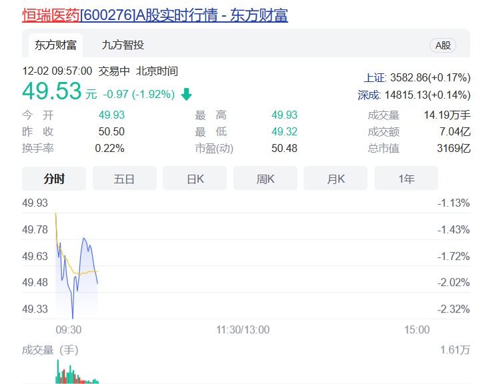This screenshot has height=384, width=497.
Task: Click the -2.02% percent axis label
Action: point(454,282)
